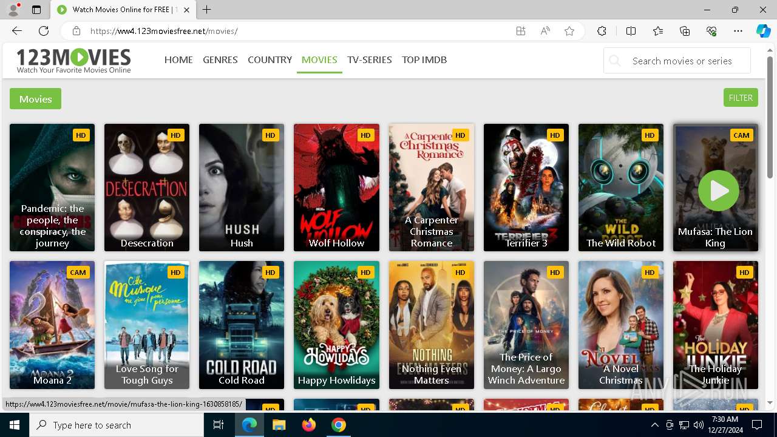Screen dimensions: 777x437
Task: Open Love Song for Tough Guys poster
Action: [x=147, y=325]
